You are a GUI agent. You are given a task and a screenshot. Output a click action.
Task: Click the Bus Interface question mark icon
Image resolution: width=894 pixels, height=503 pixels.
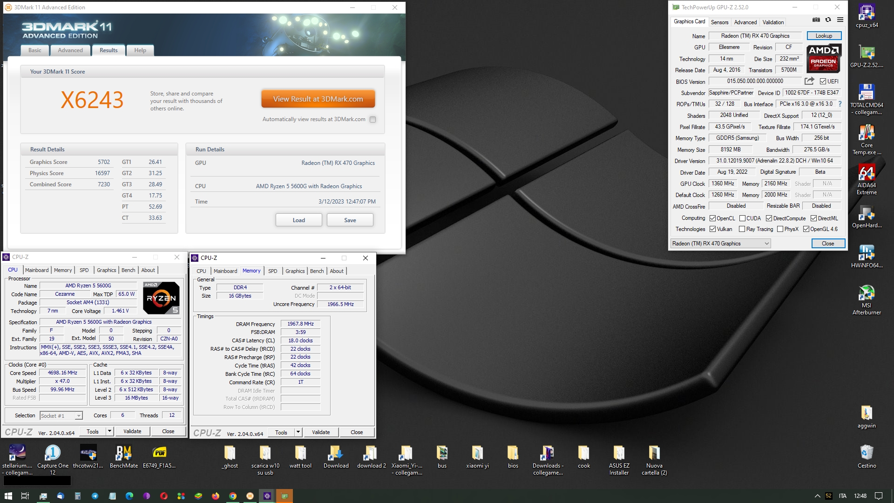pos(840,104)
